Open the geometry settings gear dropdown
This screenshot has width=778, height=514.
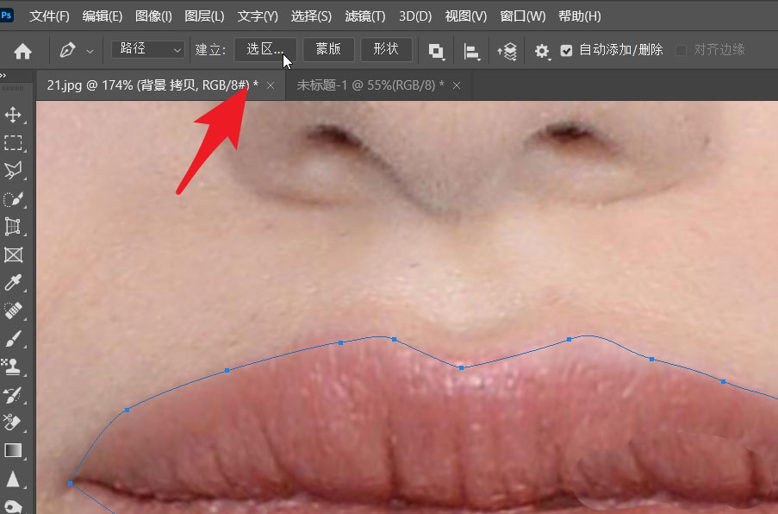pos(542,50)
